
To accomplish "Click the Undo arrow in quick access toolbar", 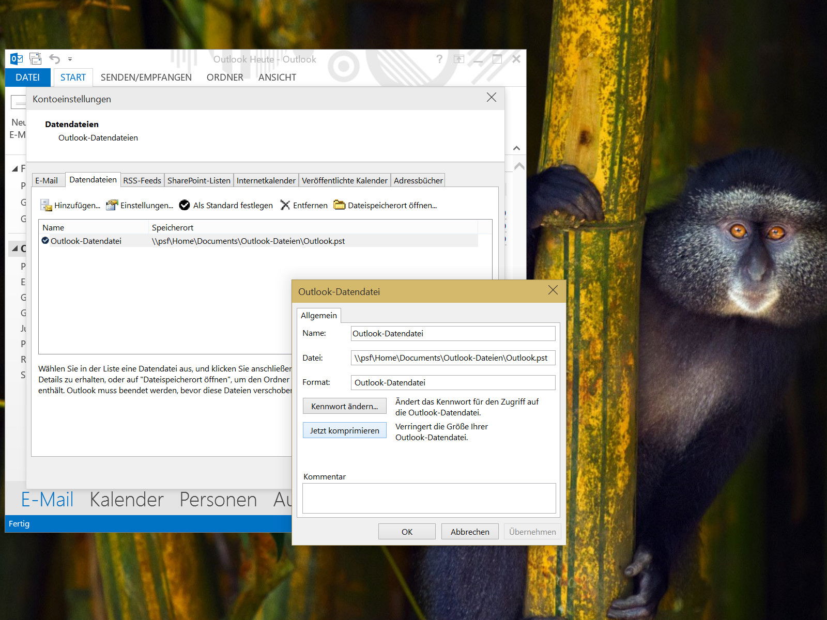I will click(x=54, y=58).
